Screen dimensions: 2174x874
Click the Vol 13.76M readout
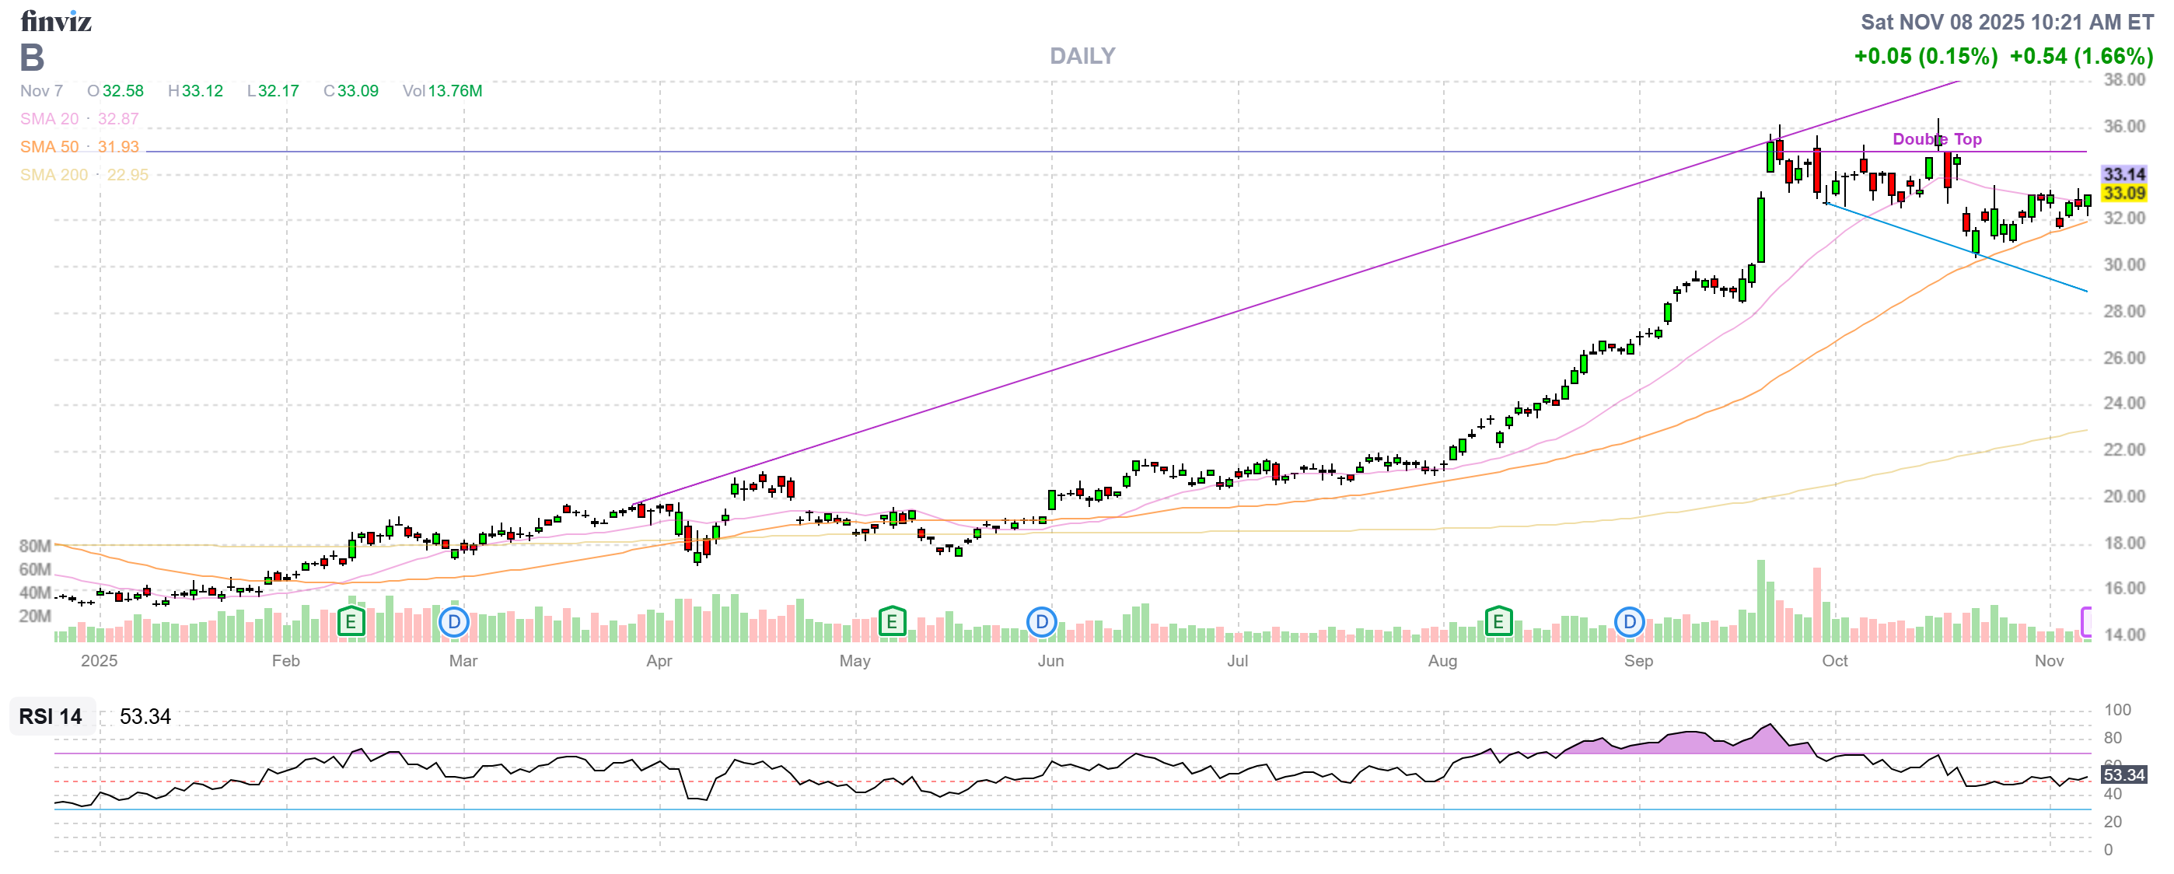coord(442,91)
